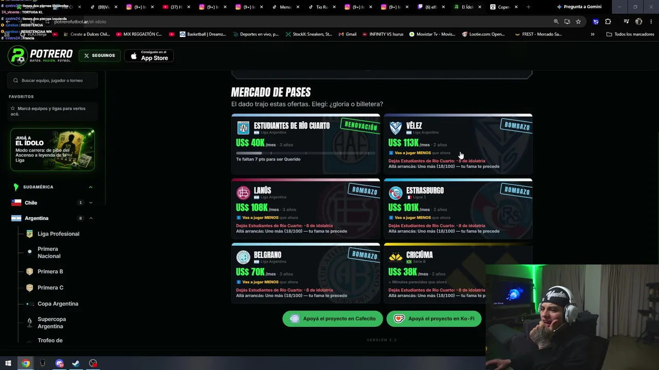Switch to the Coper browser tab
The image size is (659, 370).
click(504, 7)
